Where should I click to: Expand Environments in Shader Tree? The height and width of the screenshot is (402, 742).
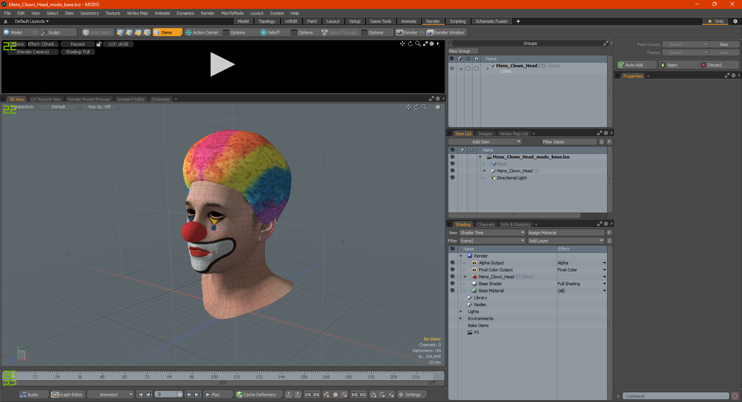click(461, 319)
